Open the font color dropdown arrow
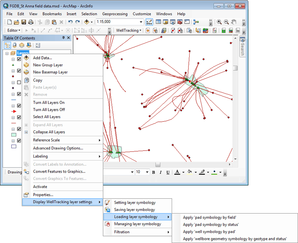 (x=183, y=172)
